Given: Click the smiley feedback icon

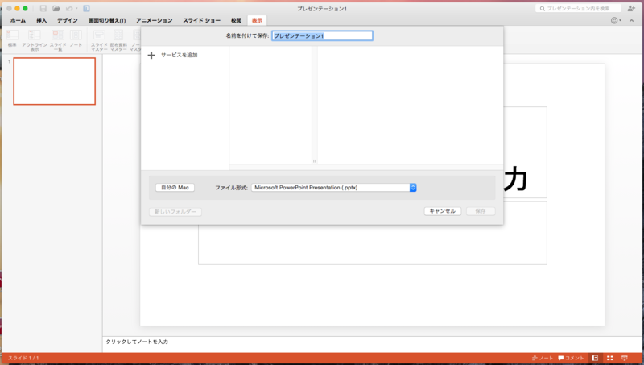Looking at the screenshot, I should pyautogui.click(x=614, y=20).
